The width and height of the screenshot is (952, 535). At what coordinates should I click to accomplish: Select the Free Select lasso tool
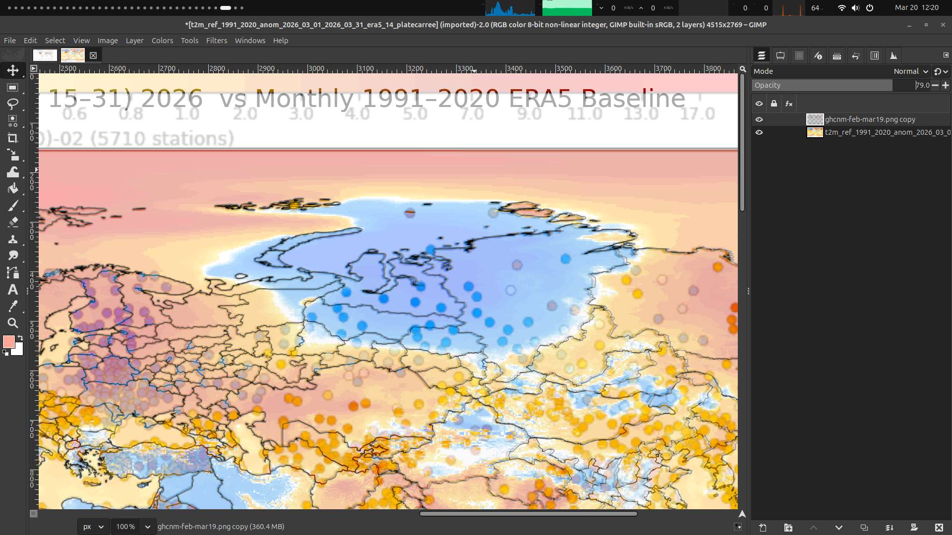13,104
